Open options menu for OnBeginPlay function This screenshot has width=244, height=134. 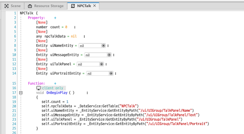[x=87, y=93]
